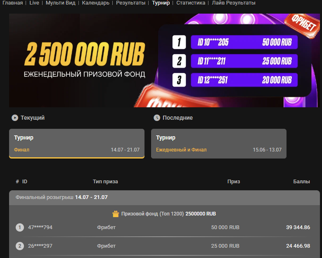
Task: Click the Баллы column header
Action: click(301, 182)
